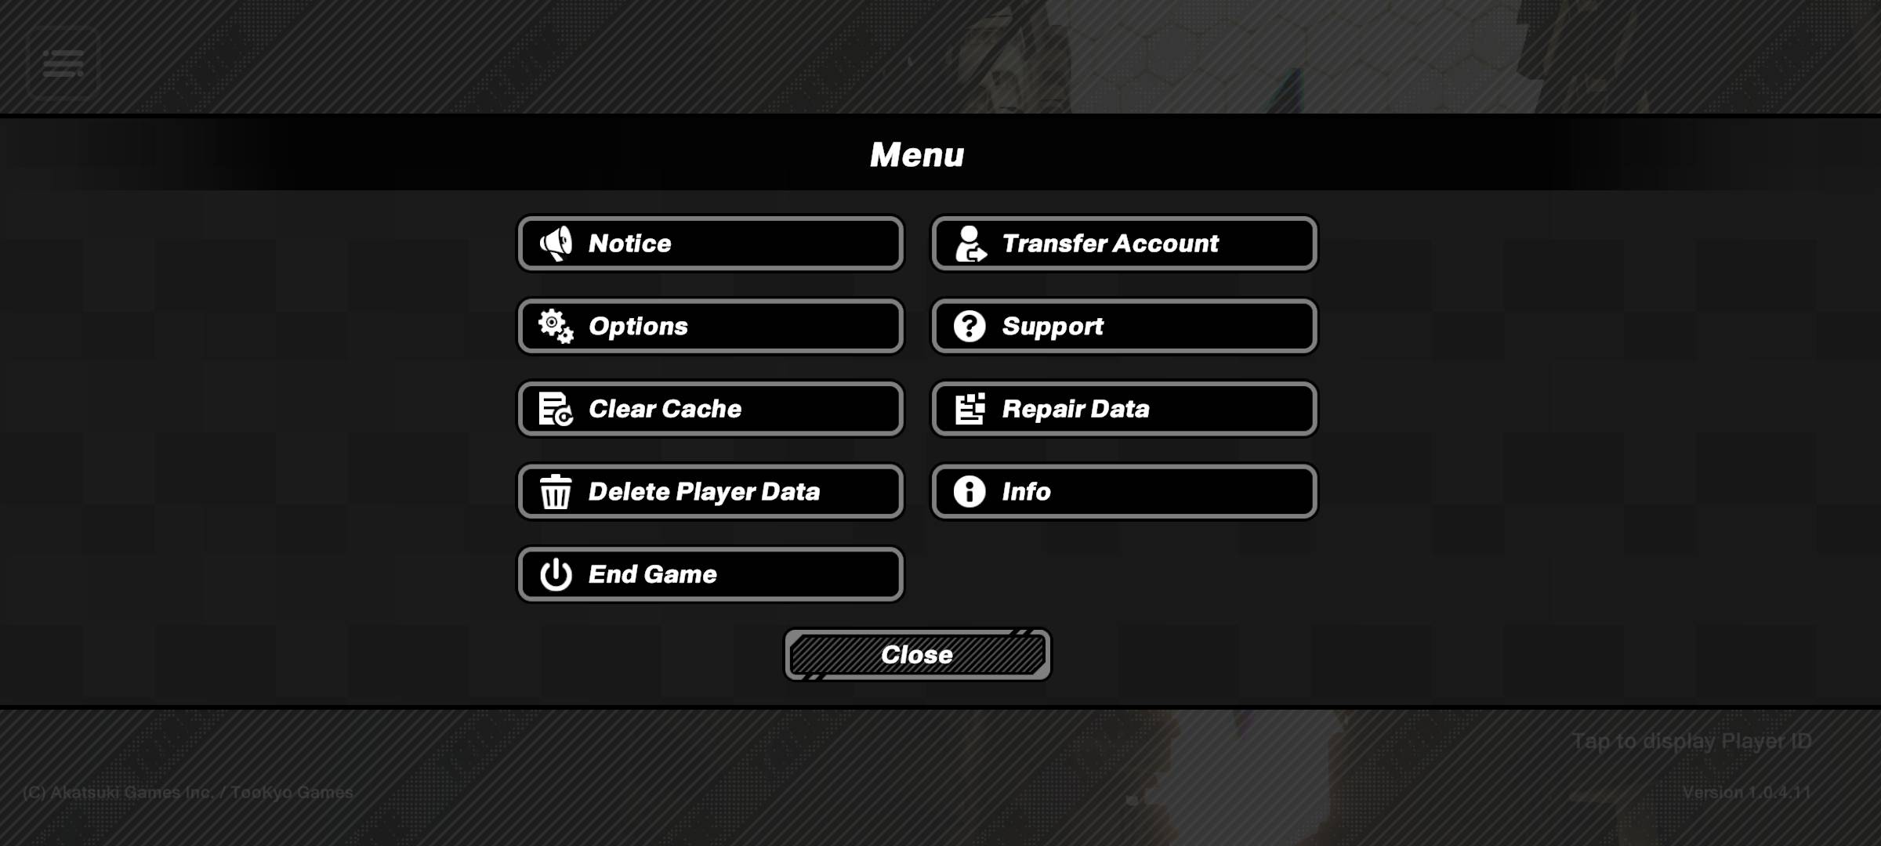The width and height of the screenshot is (1881, 846).
Task: Toggle Clear Cache function
Action: pos(710,407)
